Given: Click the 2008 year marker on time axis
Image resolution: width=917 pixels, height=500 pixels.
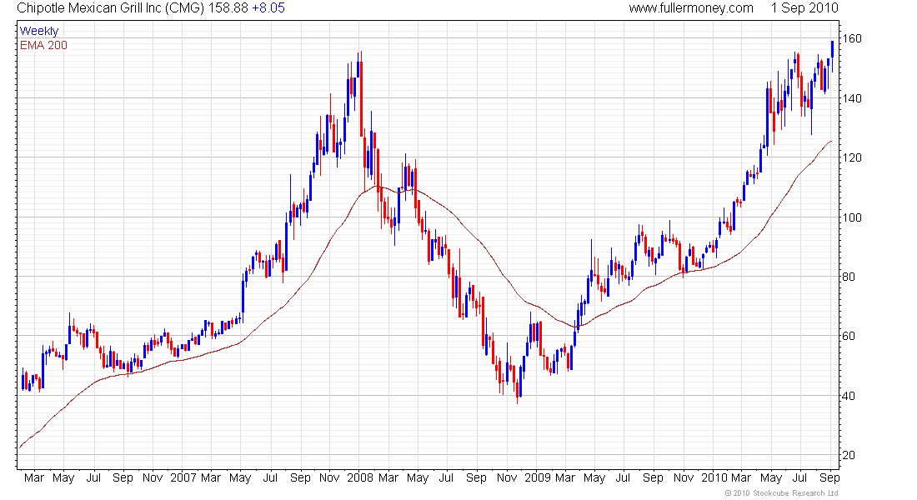Looking at the screenshot, I should (359, 477).
